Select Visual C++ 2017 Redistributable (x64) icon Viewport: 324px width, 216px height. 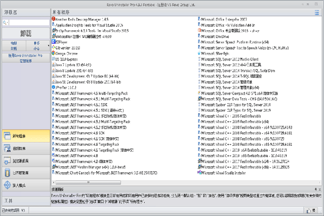[x=199, y=161]
